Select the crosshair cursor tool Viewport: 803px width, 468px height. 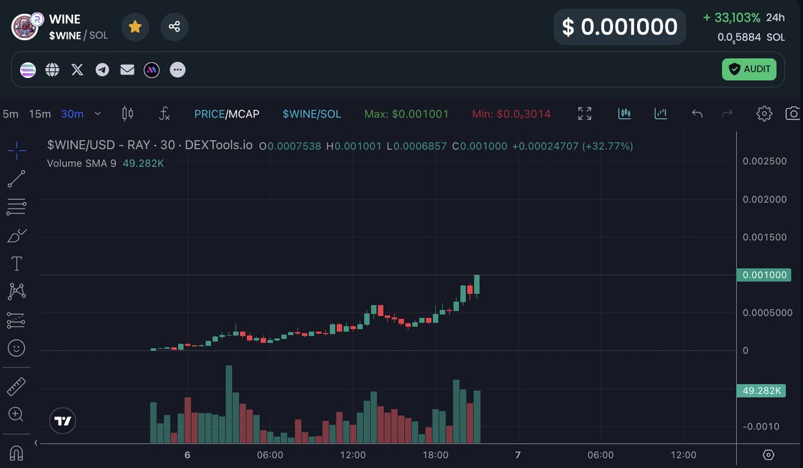pyautogui.click(x=17, y=150)
